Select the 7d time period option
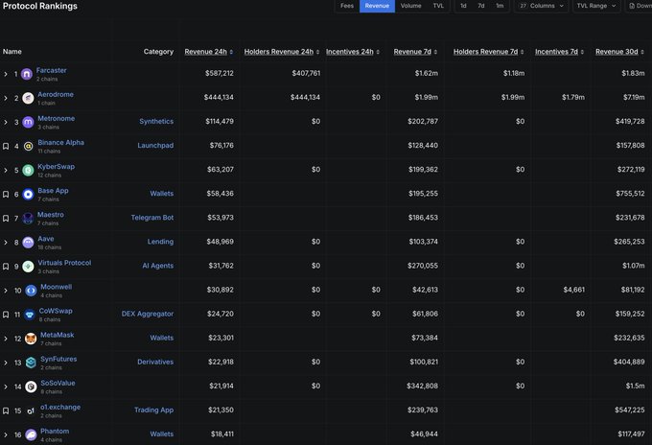Screen dimensions: 652x445 click(480, 6)
